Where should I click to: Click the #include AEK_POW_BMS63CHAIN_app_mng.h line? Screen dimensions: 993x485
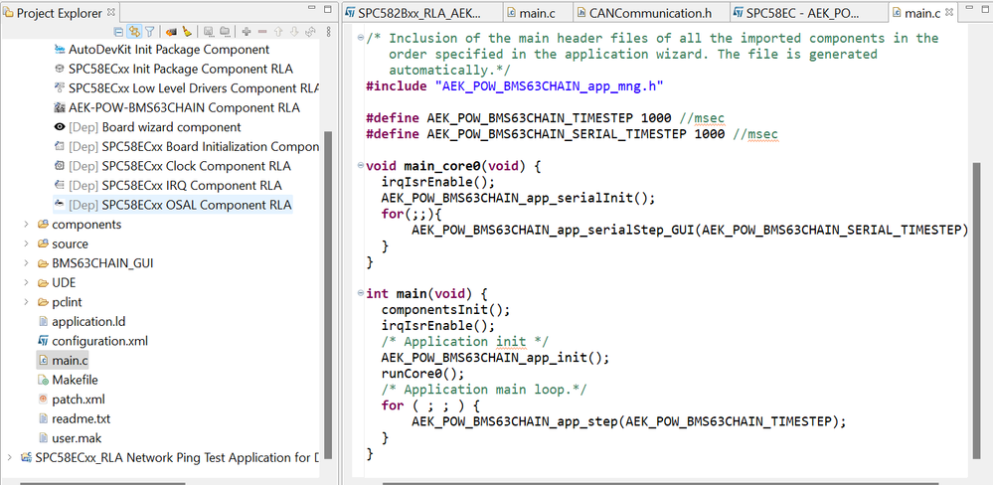[x=514, y=86]
